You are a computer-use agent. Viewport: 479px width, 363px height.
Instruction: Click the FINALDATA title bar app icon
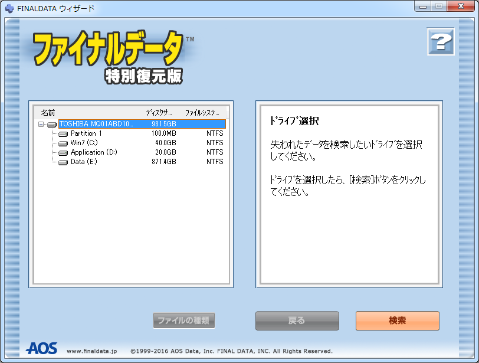(x=9, y=8)
